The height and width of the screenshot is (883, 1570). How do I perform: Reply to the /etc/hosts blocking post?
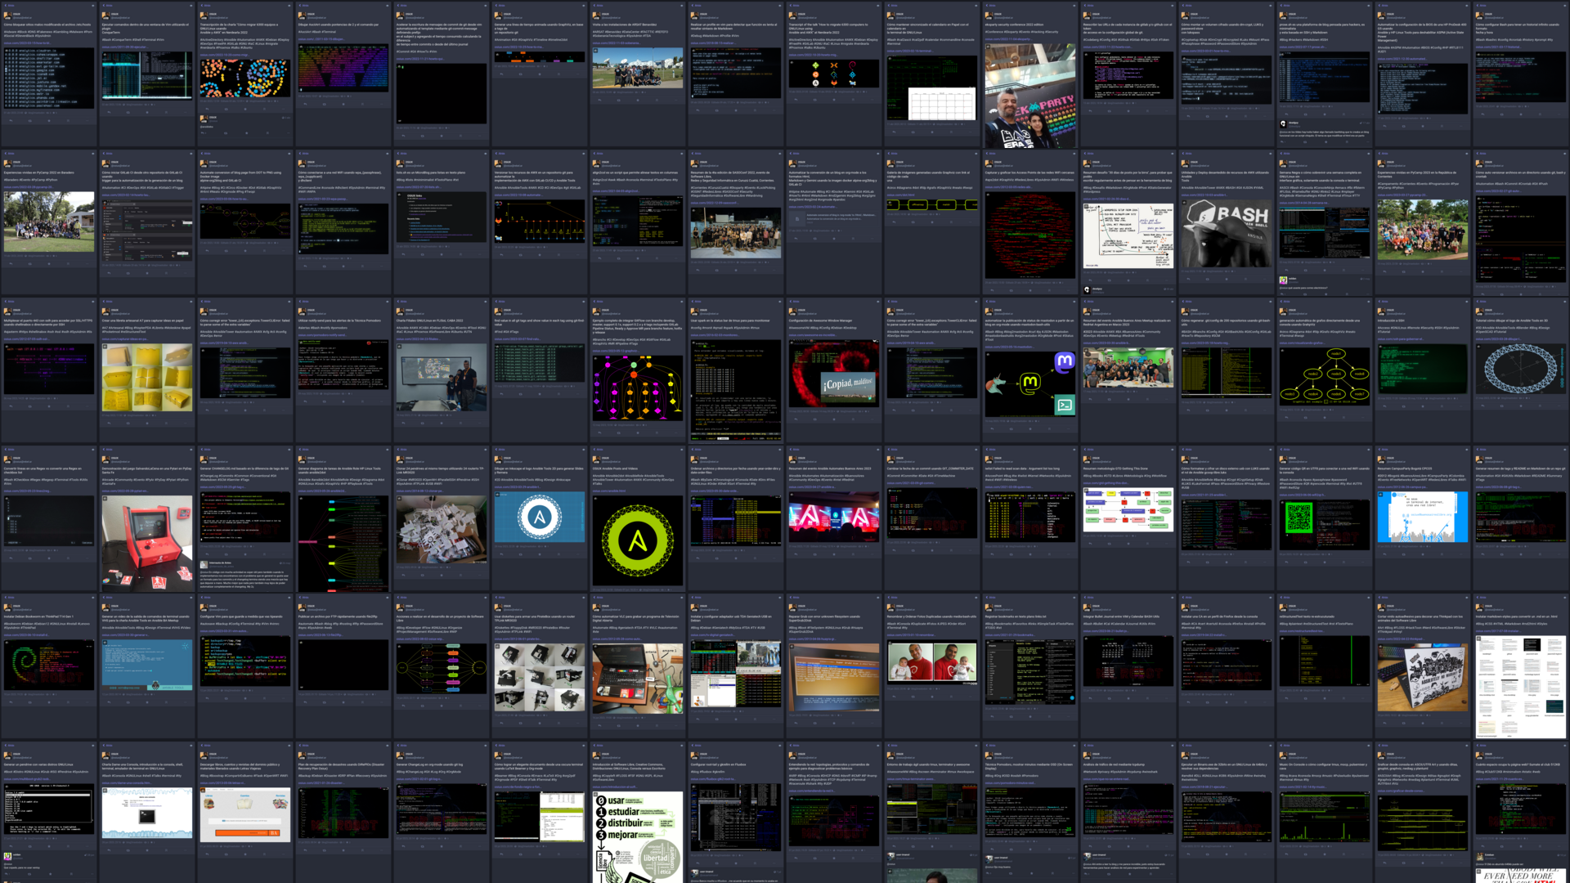(x=11, y=120)
